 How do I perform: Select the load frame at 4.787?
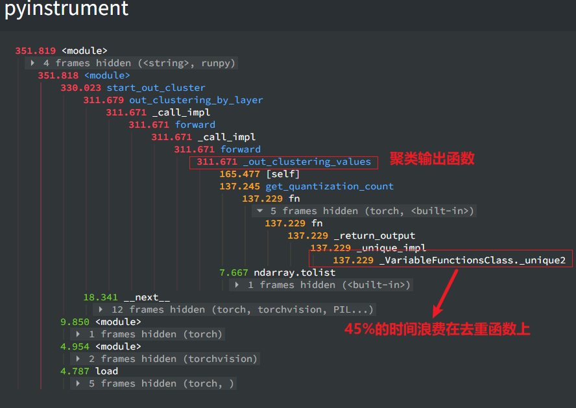coord(106,371)
